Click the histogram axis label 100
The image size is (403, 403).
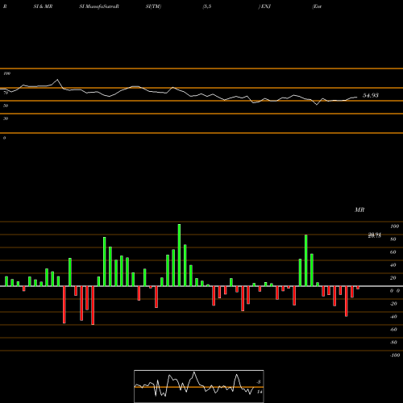(394, 226)
